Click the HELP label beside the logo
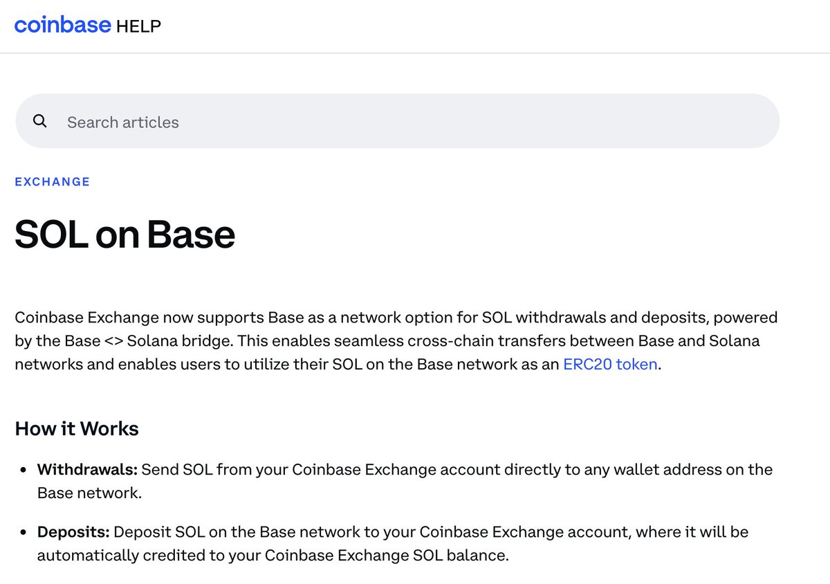Image resolution: width=830 pixels, height=584 pixels. pyautogui.click(x=138, y=26)
